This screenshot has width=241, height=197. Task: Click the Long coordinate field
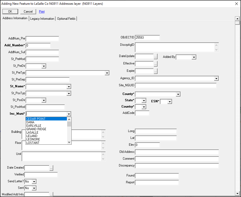point(156,131)
